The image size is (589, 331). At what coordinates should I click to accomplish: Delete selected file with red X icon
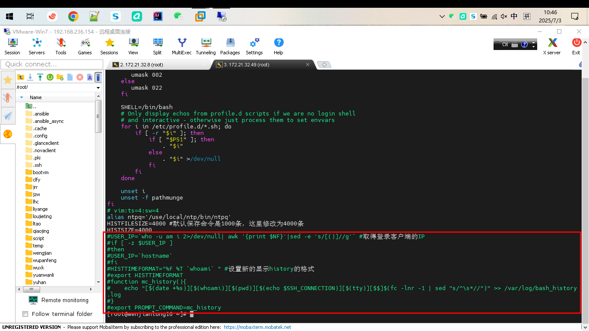[80, 77]
